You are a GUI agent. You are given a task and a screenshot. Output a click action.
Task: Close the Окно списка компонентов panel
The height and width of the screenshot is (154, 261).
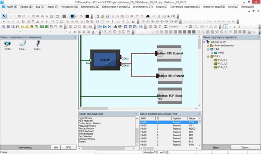coord(199,114)
